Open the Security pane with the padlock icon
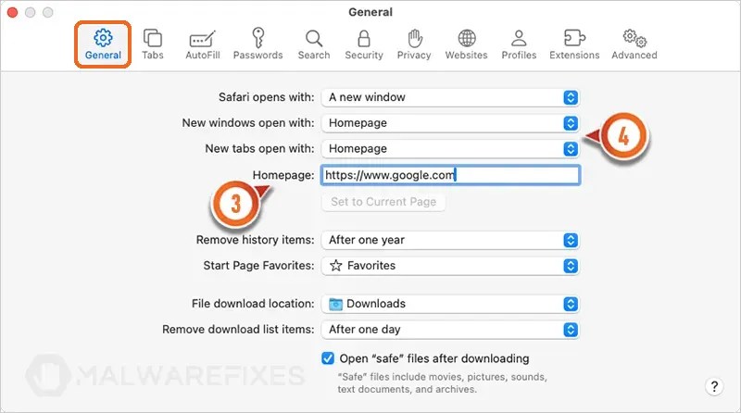The height and width of the screenshot is (413, 741). pyautogui.click(x=364, y=44)
